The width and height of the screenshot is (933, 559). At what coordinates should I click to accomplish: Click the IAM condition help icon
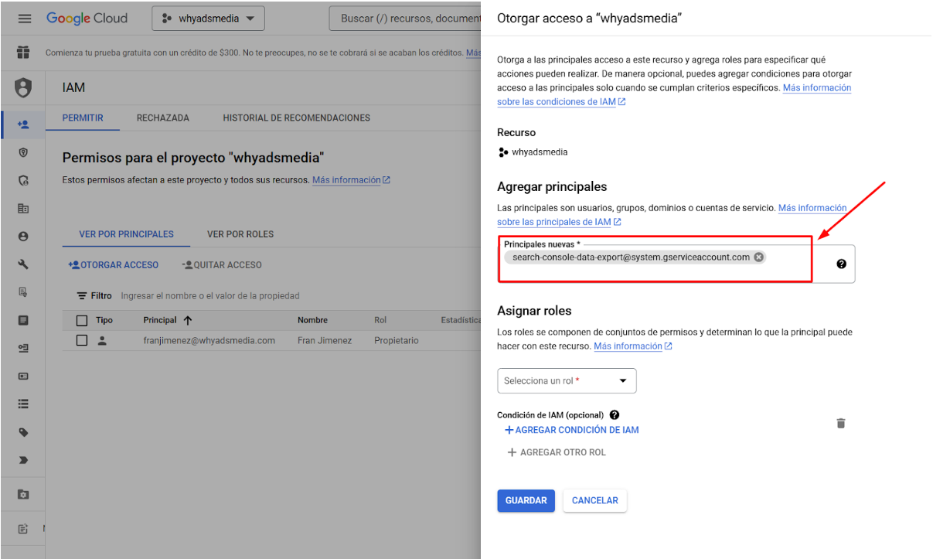pos(615,415)
